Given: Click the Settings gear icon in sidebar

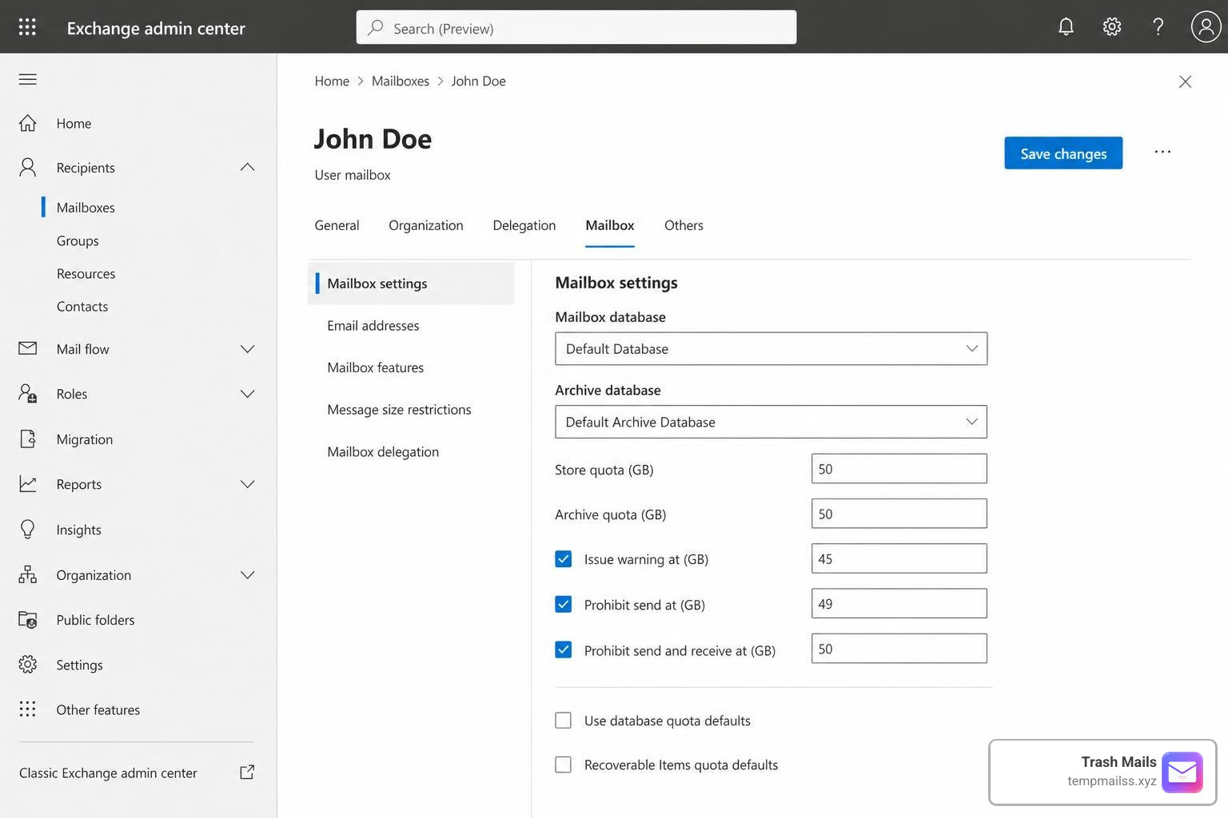Looking at the screenshot, I should [x=27, y=664].
